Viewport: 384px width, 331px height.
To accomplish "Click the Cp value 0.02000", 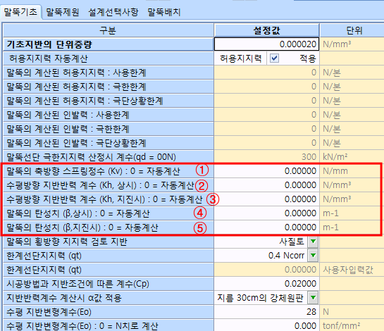I will pos(267,284).
